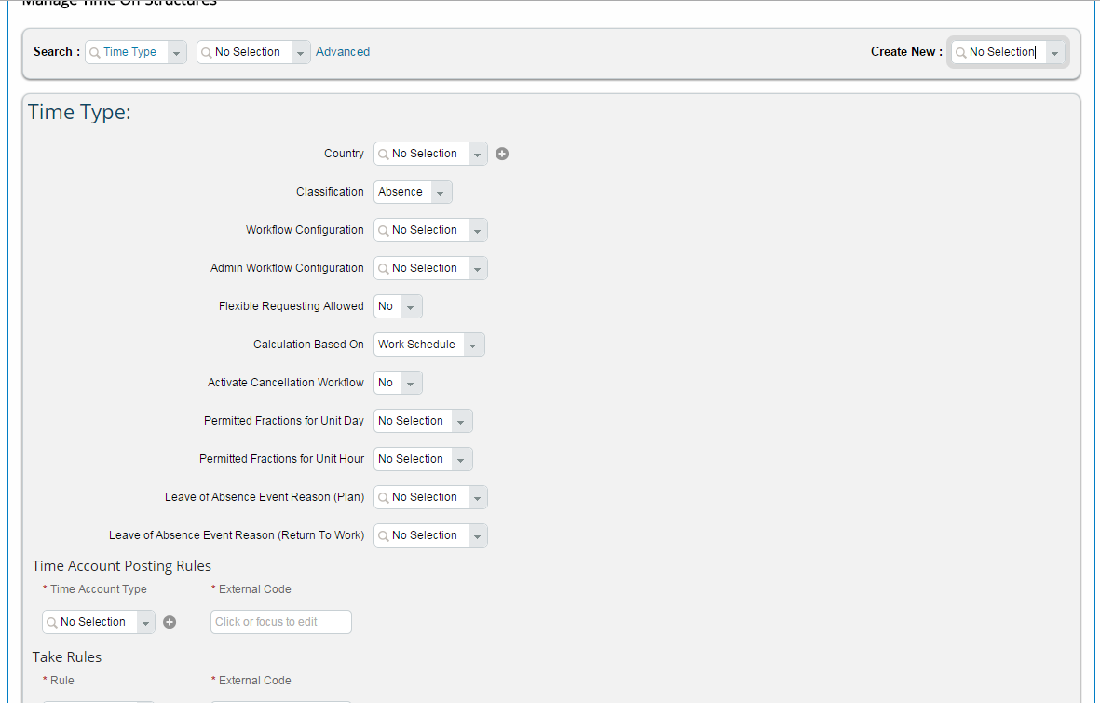This screenshot has width=1100, height=703.
Task: Click the Classification label
Action: [330, 192]
